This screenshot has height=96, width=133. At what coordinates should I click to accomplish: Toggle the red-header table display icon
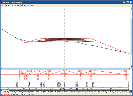coord(32,6)
